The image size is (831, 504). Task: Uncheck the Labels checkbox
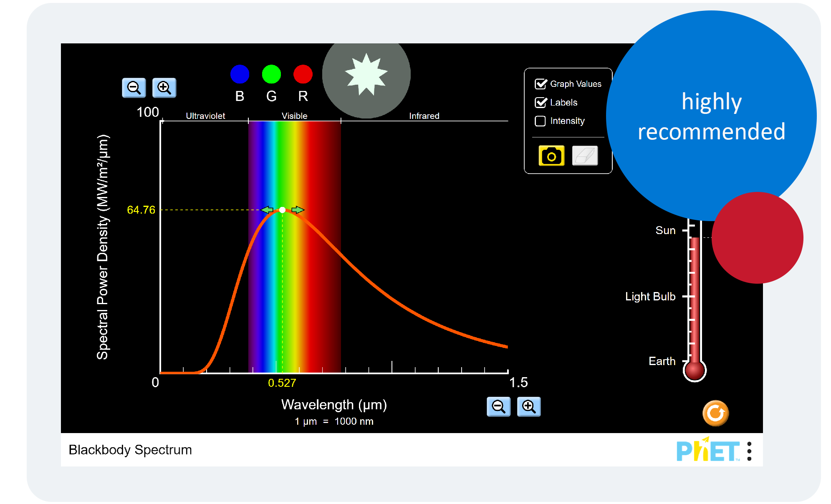pyautogui.click(x=541, y=102)
